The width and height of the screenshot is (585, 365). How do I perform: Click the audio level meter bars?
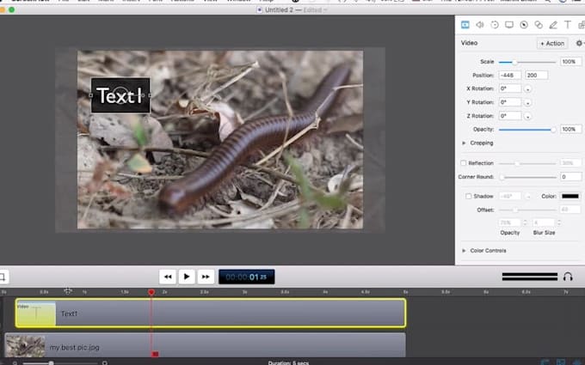(x=530, y=277)
